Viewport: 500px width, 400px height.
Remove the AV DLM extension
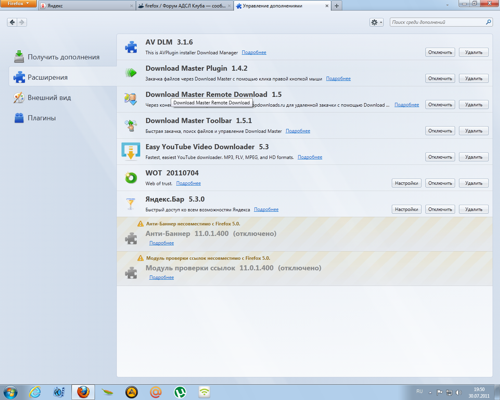click(474, 52)
